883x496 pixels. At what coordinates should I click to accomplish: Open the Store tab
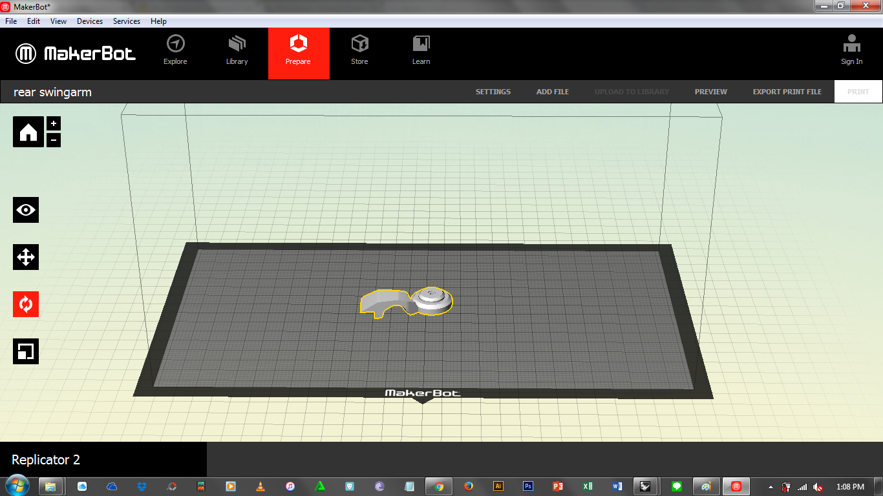(359, 50)
